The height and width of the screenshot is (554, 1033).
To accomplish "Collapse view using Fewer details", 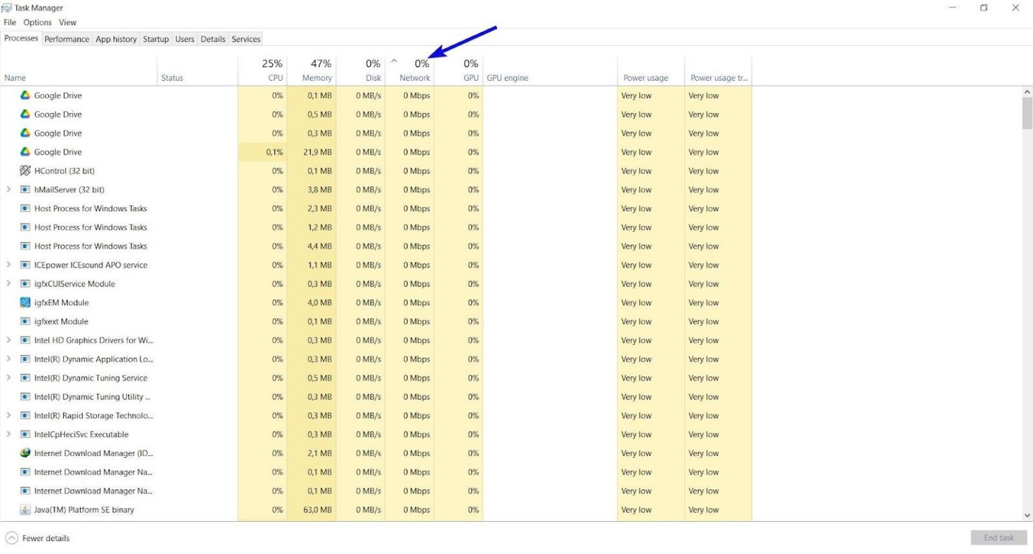I will point(38,538).
